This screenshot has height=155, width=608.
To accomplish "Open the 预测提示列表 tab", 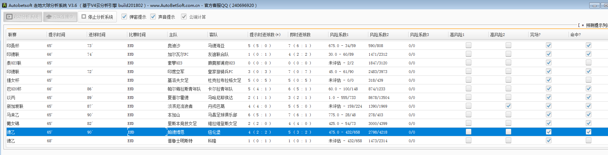I will [594, 25].
